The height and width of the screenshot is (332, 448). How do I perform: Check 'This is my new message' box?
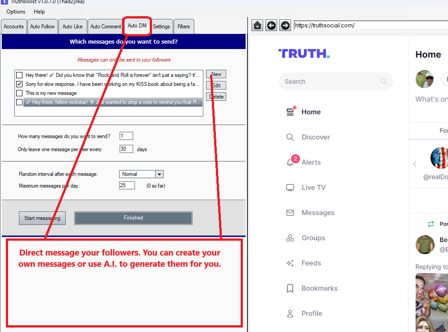click(x=19, y=93)
